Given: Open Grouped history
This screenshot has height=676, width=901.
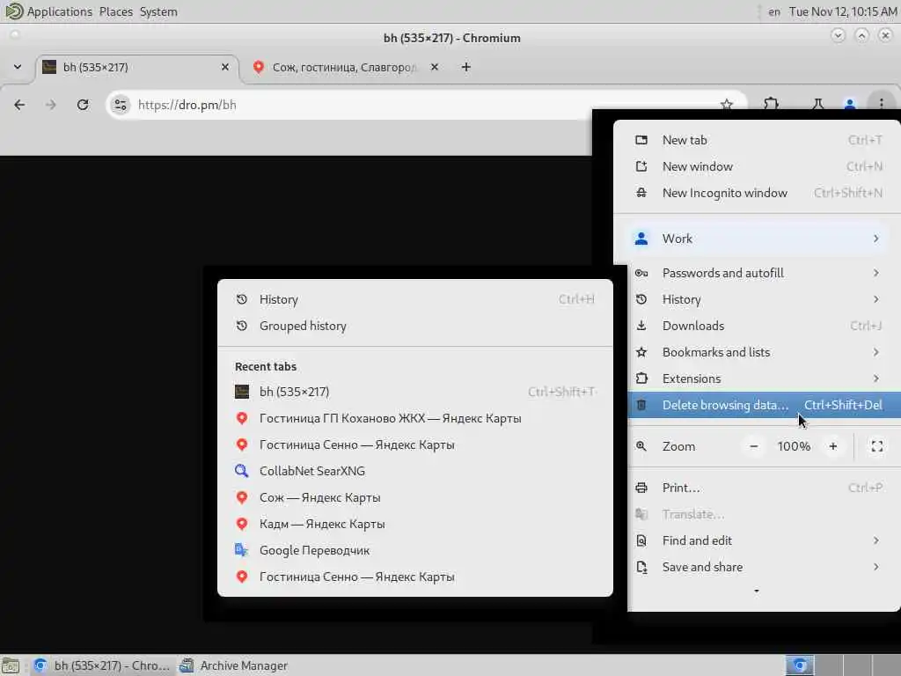Looking at the screenshot, I should [x=415, y=326].
